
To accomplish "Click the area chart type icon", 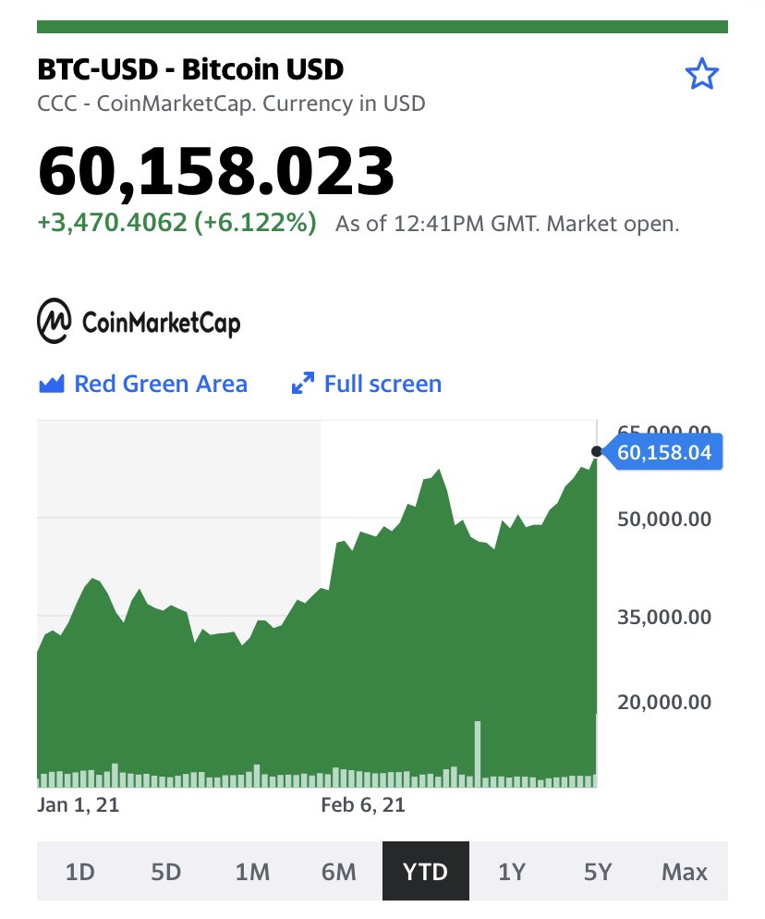I will [x=51, y=384].
